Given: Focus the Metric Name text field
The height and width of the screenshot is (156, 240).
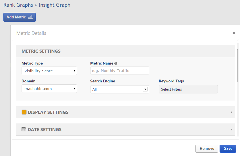Looking at the screenshot, I should click(x=119, y=71).
